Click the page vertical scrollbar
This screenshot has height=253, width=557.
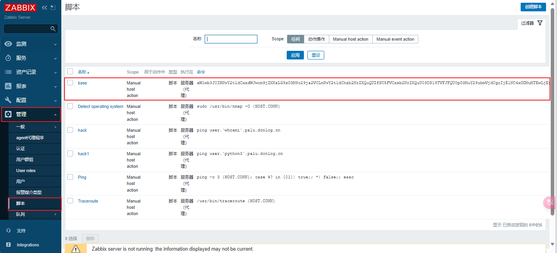552,111
